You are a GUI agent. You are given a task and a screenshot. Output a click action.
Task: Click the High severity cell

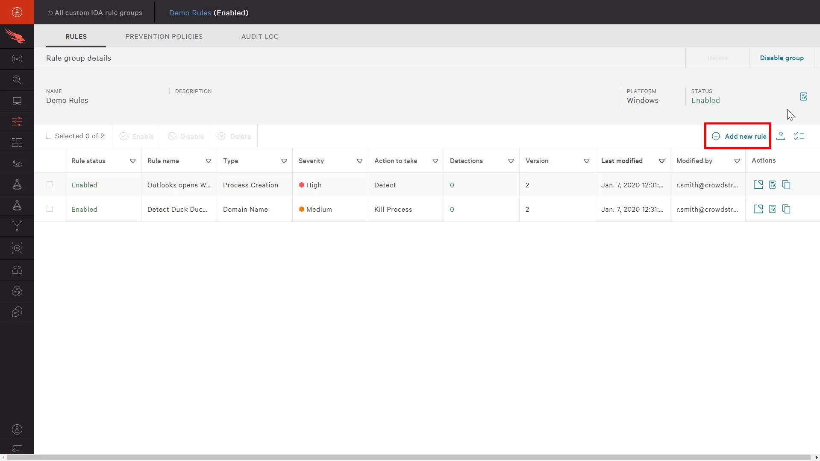tap(330, 185)
